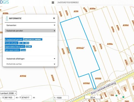Click the X coordinate field 661163
Screen dimensions: 134x102
[9, 97]
